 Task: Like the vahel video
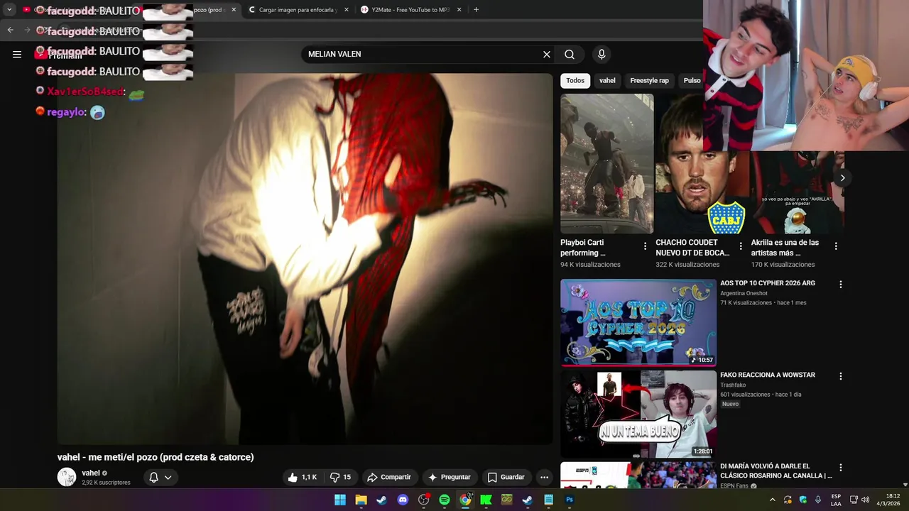[303, 478]
